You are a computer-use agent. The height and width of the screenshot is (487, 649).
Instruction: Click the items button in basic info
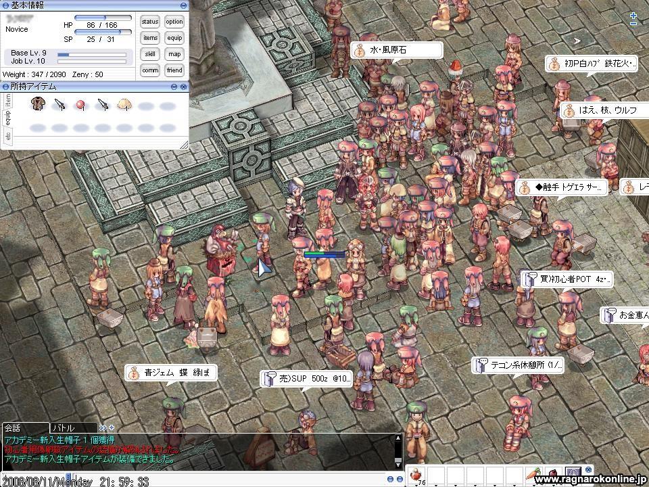[x=150, y=38]
